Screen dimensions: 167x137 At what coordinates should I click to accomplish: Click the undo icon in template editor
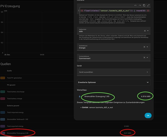(135, 5)
